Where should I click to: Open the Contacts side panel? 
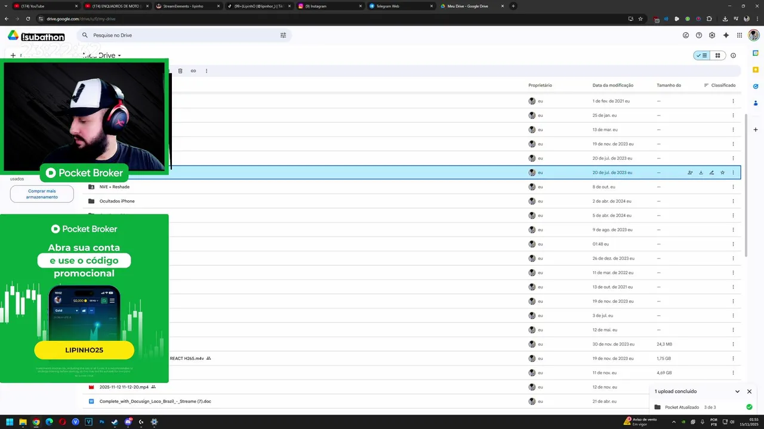point(756,103)
